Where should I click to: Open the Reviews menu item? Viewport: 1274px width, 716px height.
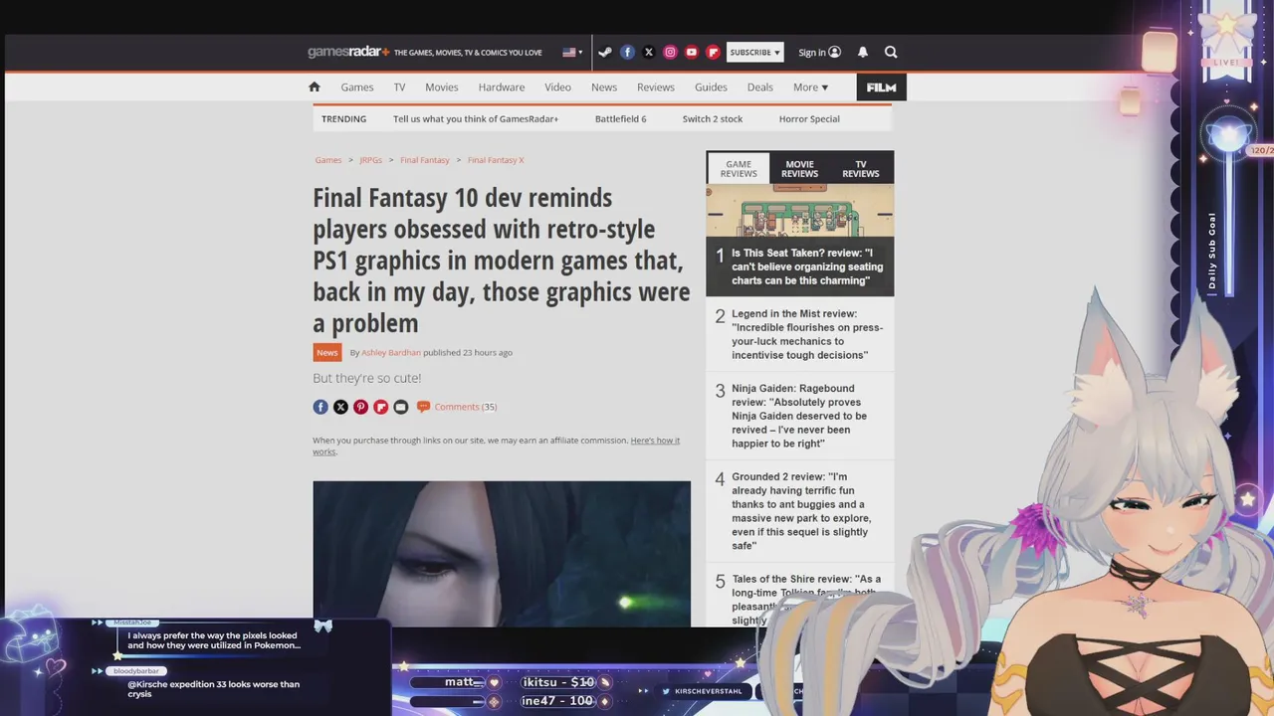(x=656, y=87)
